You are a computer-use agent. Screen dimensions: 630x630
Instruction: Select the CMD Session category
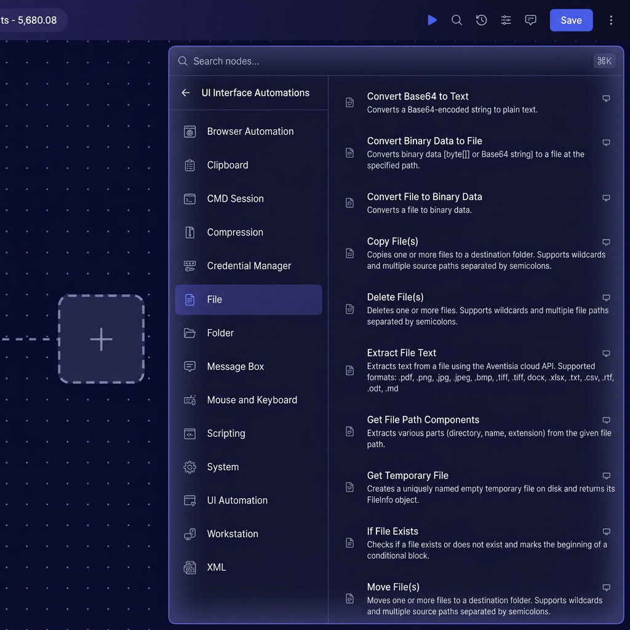pyautogui.click(x=249, y=199)
